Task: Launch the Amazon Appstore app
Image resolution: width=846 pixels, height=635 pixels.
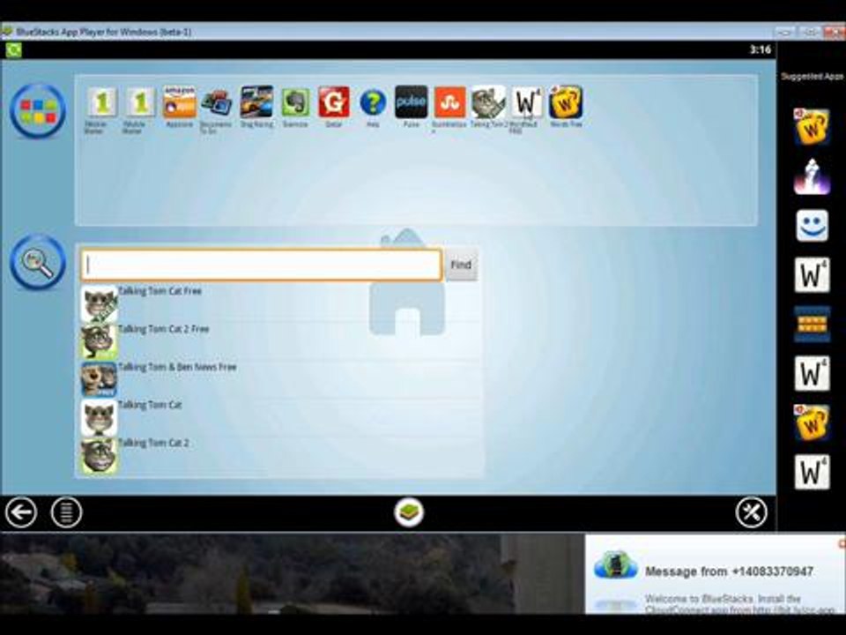Action: [179, 102]
